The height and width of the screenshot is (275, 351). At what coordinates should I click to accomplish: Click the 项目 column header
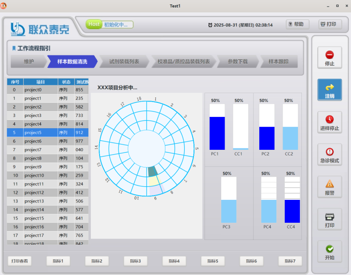tap(40, 82)
